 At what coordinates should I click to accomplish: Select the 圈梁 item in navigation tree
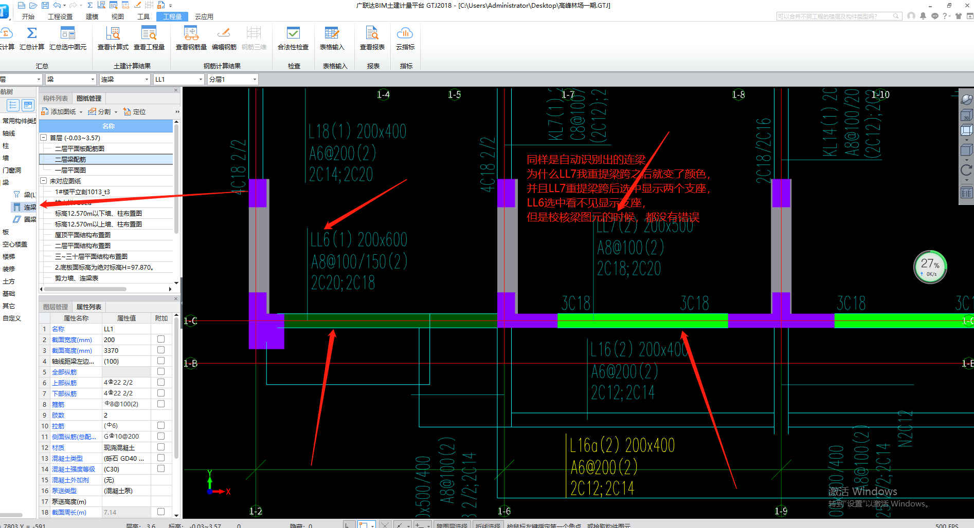pos(25,219)
